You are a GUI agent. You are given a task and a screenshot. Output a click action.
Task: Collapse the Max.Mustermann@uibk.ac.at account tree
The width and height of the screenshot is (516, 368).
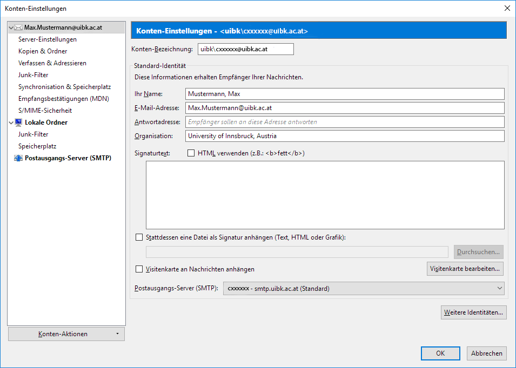point(11,28)
